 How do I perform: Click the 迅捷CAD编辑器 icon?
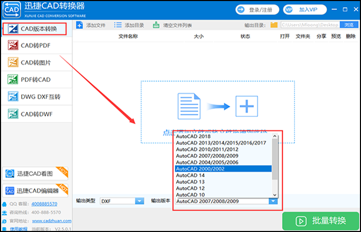10,191
